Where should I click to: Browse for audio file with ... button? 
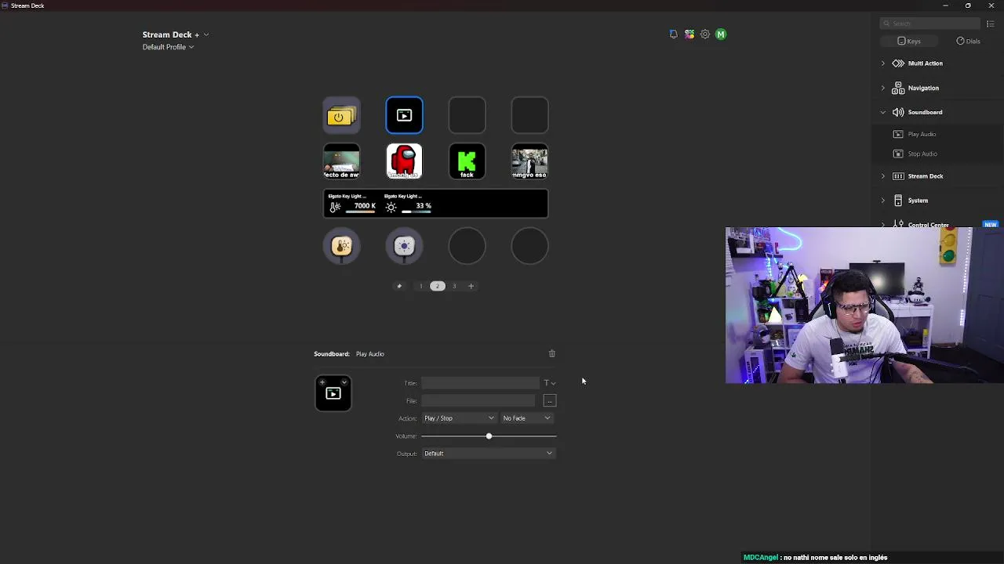pyautogui.click(x=549, y=400)
